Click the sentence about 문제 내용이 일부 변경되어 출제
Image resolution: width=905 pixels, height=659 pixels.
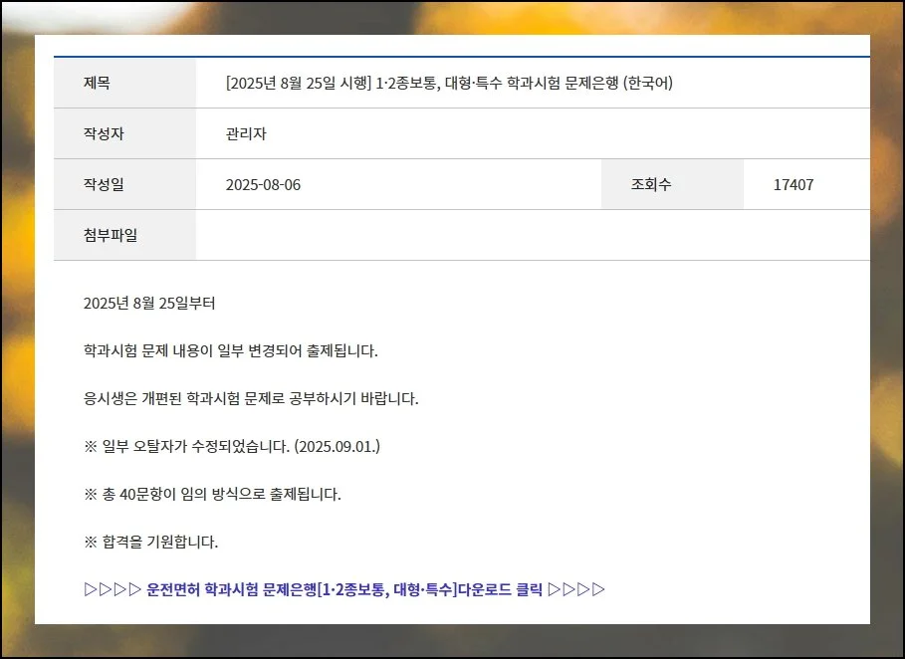[x=231, y=351]
